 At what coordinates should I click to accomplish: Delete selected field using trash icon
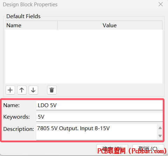coord(52,90)
